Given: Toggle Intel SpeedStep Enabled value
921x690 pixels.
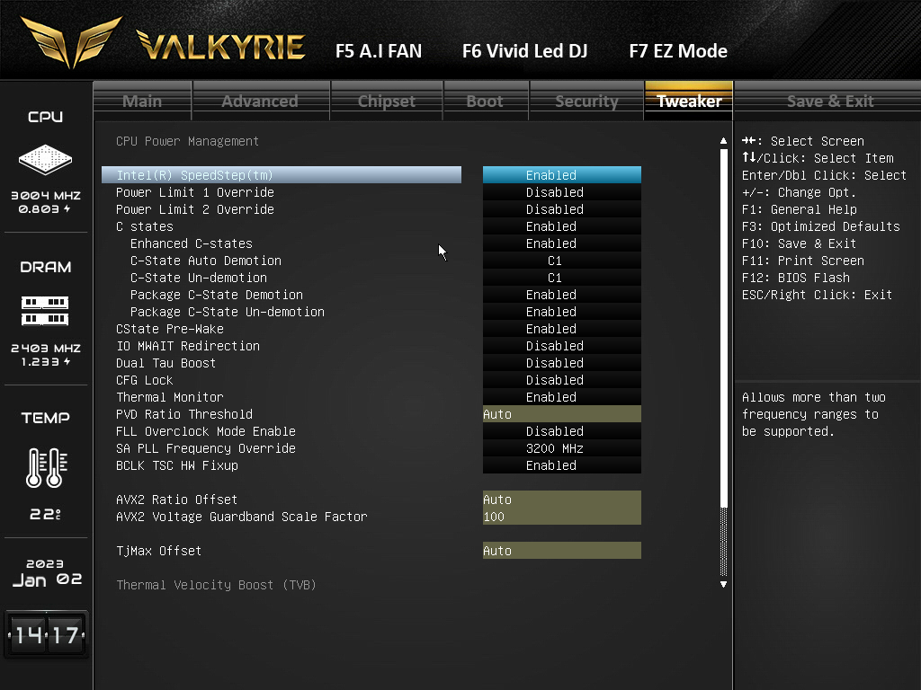Looking at the screenshot, I should pos(561,175).
